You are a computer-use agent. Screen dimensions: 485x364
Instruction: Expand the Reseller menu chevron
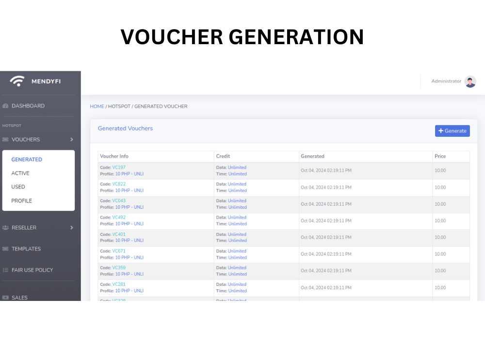click(x=72, y=228)
